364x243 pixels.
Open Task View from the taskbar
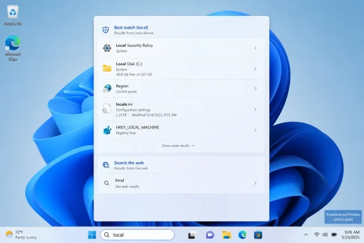(x=192, y=235)
